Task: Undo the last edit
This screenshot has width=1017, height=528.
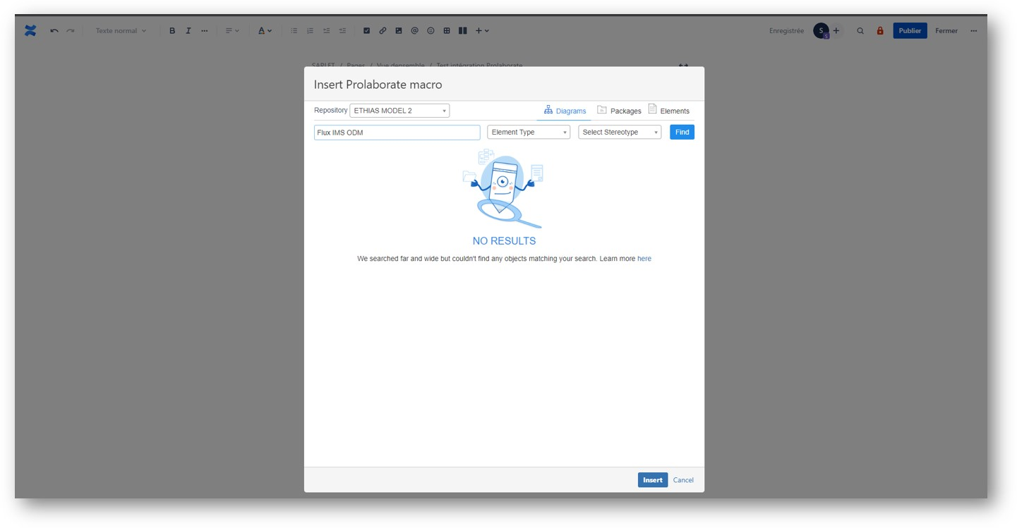Action: click(x=54, y=31)
